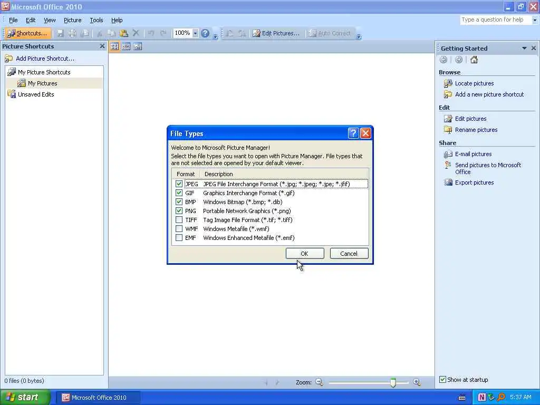Select Unsaved Edits in tree

[x=36, y=94]
